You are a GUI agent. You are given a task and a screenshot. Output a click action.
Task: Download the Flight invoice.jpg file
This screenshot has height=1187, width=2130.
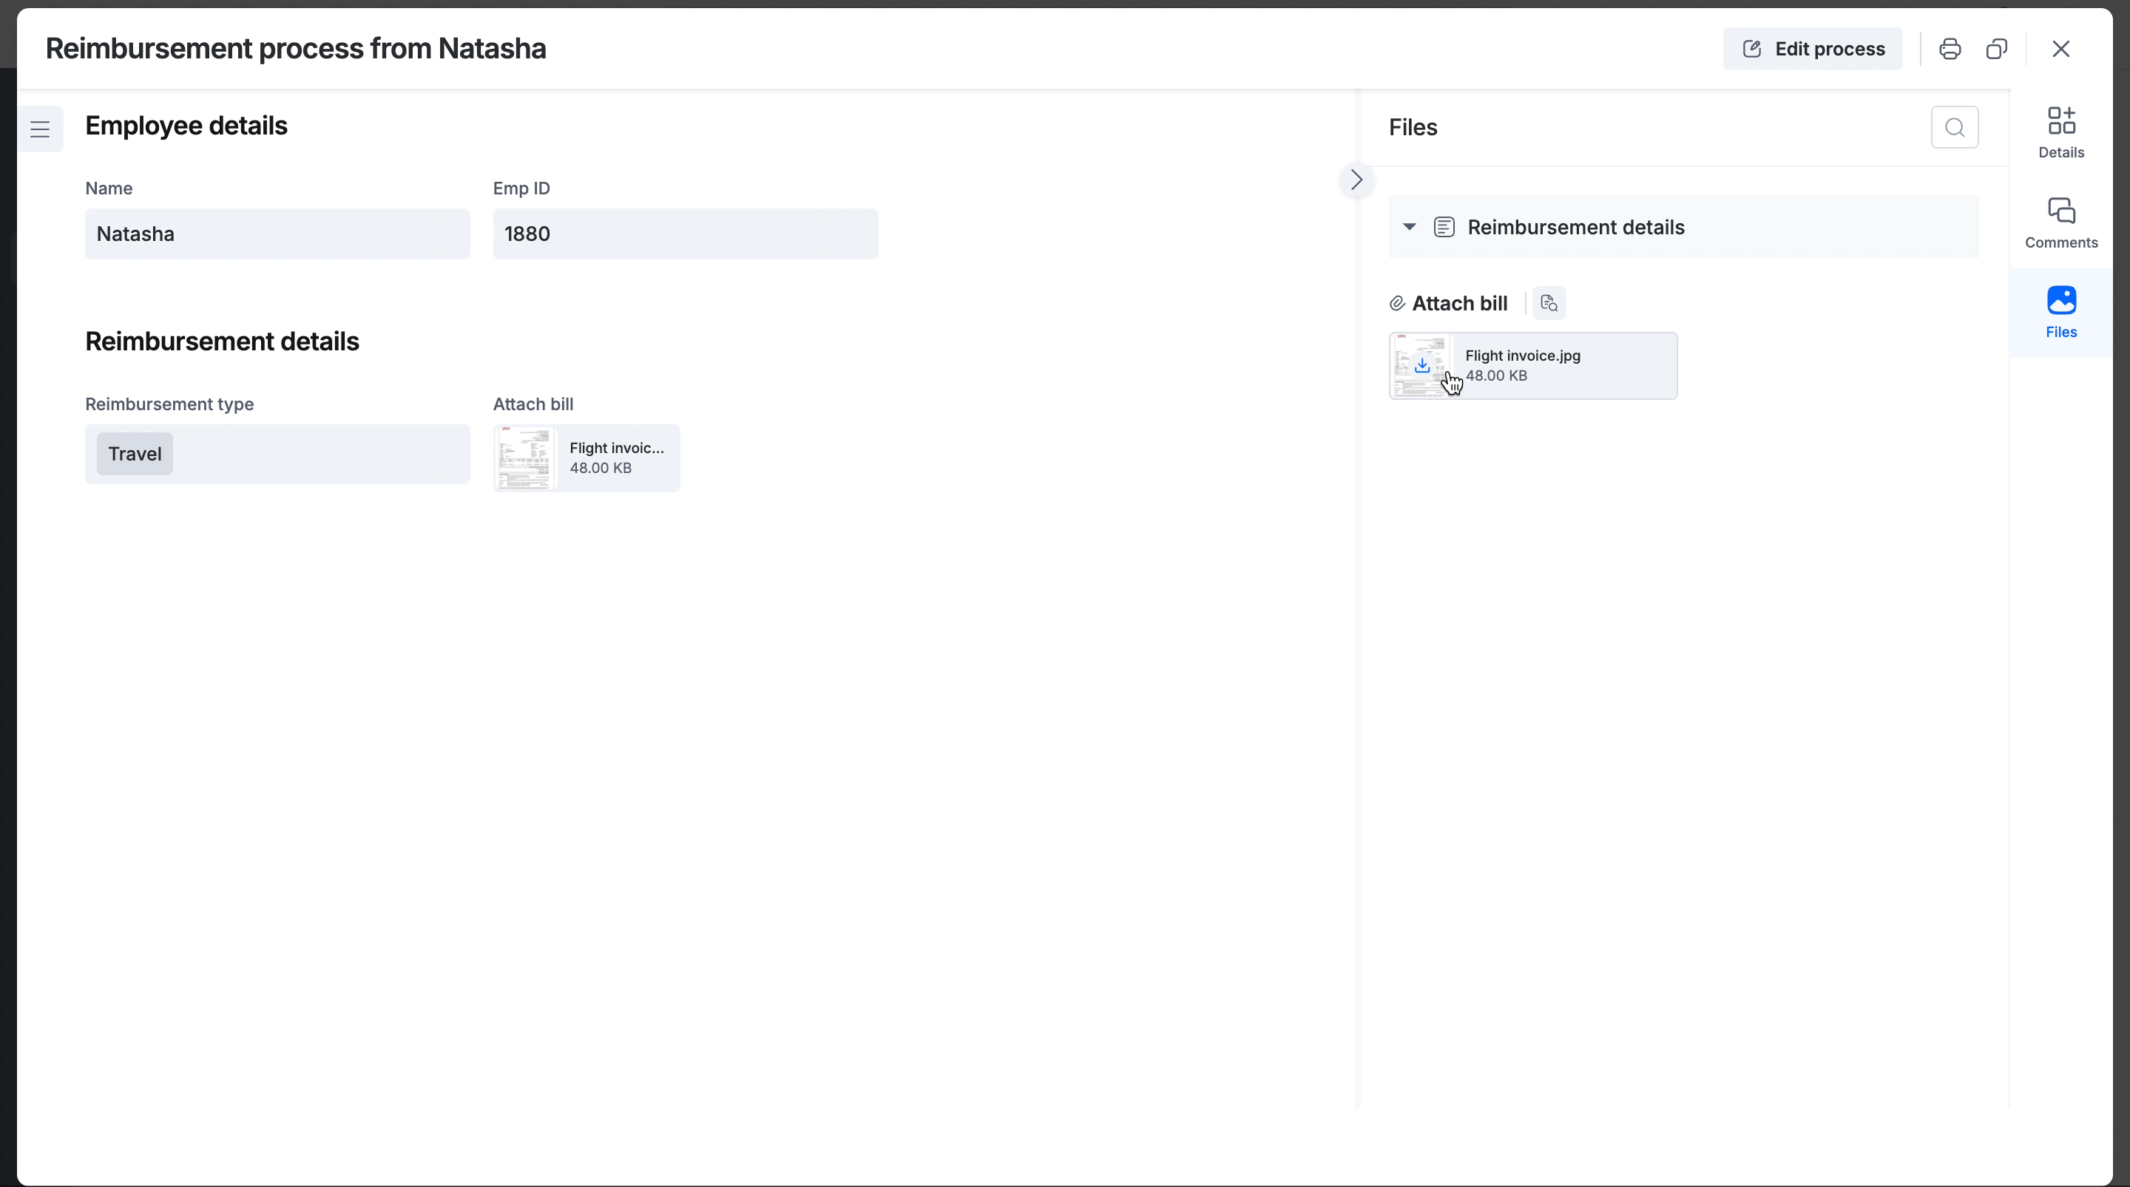(1421, 365)
